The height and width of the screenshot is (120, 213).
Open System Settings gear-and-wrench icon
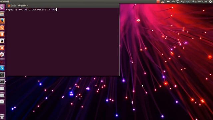[2, 55]
